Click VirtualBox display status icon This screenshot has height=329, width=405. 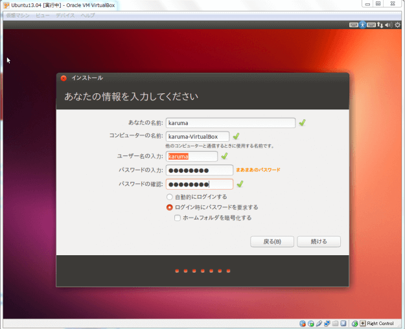click(x=343, y=324)
